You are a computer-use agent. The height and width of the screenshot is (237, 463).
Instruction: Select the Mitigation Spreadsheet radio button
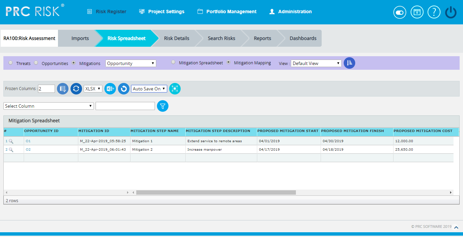coord(174,62)
